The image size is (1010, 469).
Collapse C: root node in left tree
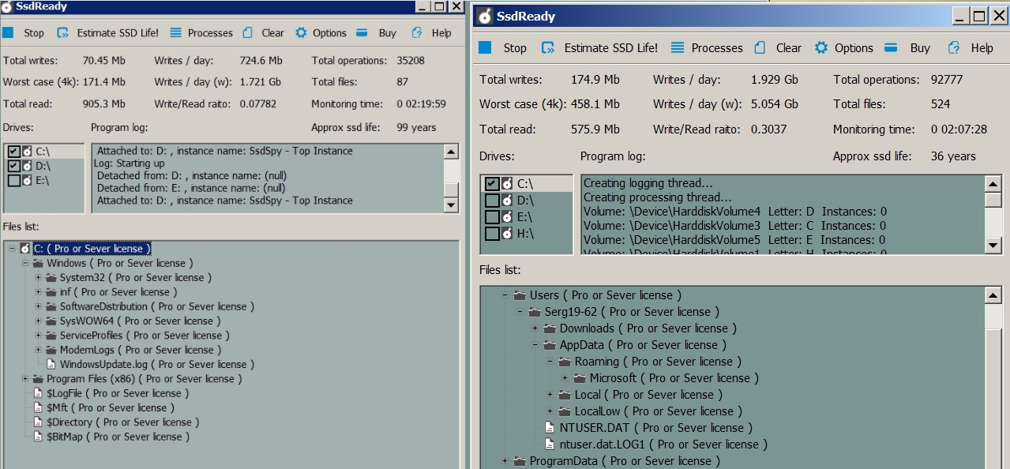click(x=11, y=249)
